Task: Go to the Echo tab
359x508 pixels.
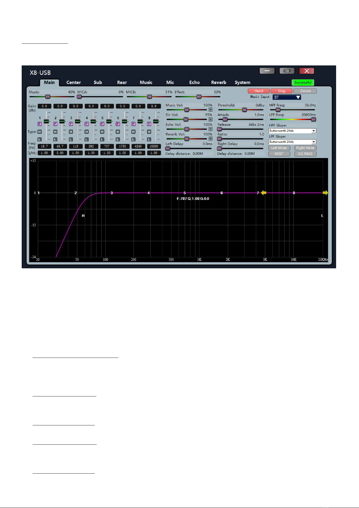Action: pyautogui.click(x=194, y=82)
